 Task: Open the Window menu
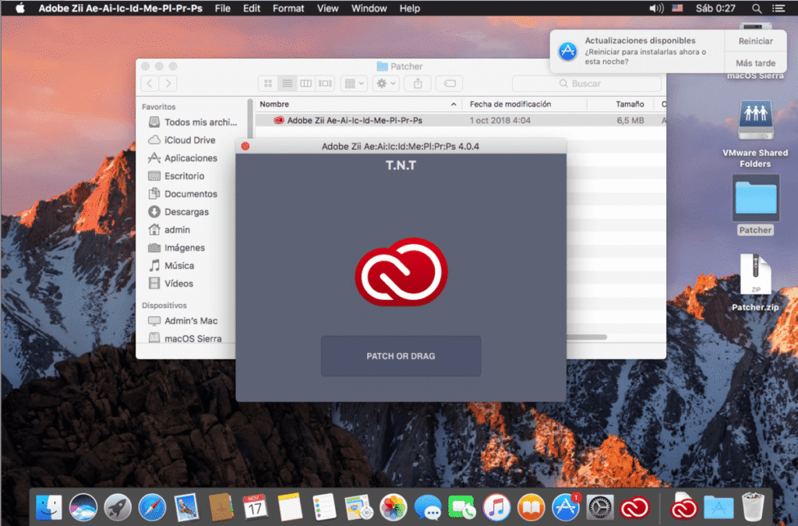pos(369,8)
